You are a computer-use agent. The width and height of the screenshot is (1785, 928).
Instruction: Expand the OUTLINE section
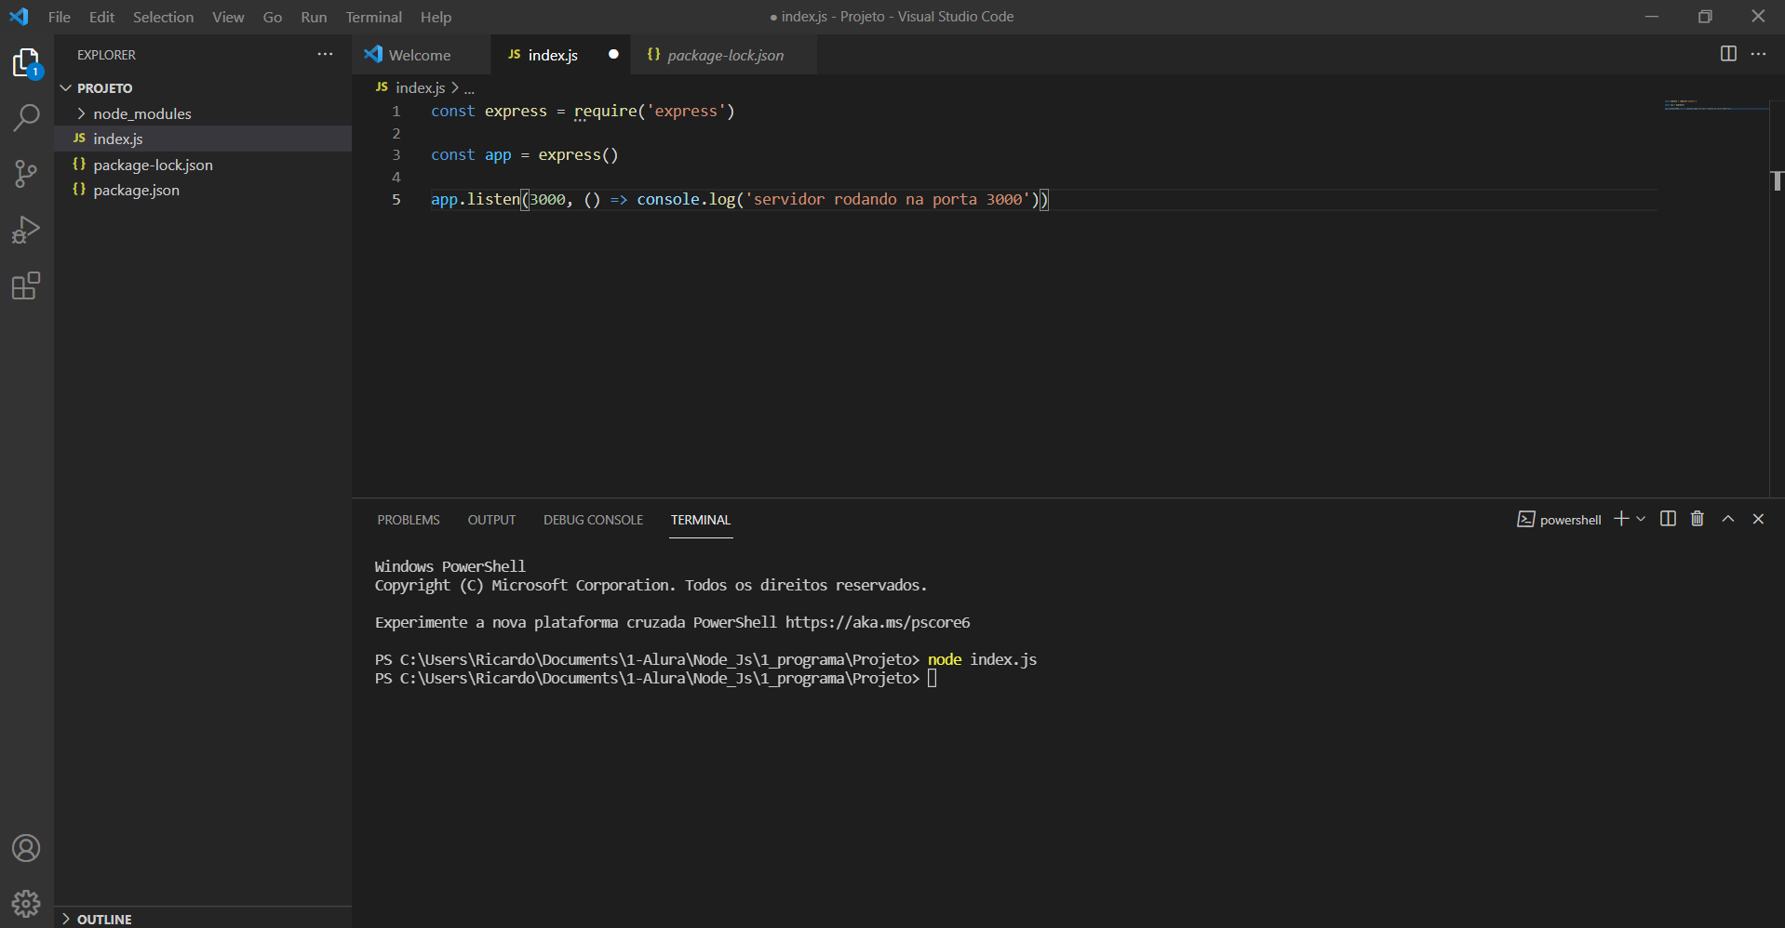pyautogui.click(x=203, y=919)
